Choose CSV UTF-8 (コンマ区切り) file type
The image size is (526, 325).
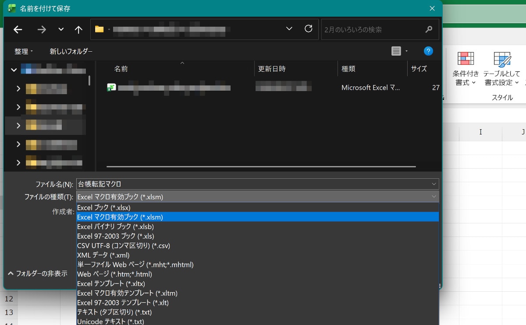124,245
